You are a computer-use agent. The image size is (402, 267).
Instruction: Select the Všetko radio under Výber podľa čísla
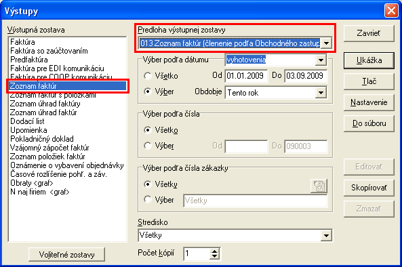pyautogui.click(x=148, y=130)
